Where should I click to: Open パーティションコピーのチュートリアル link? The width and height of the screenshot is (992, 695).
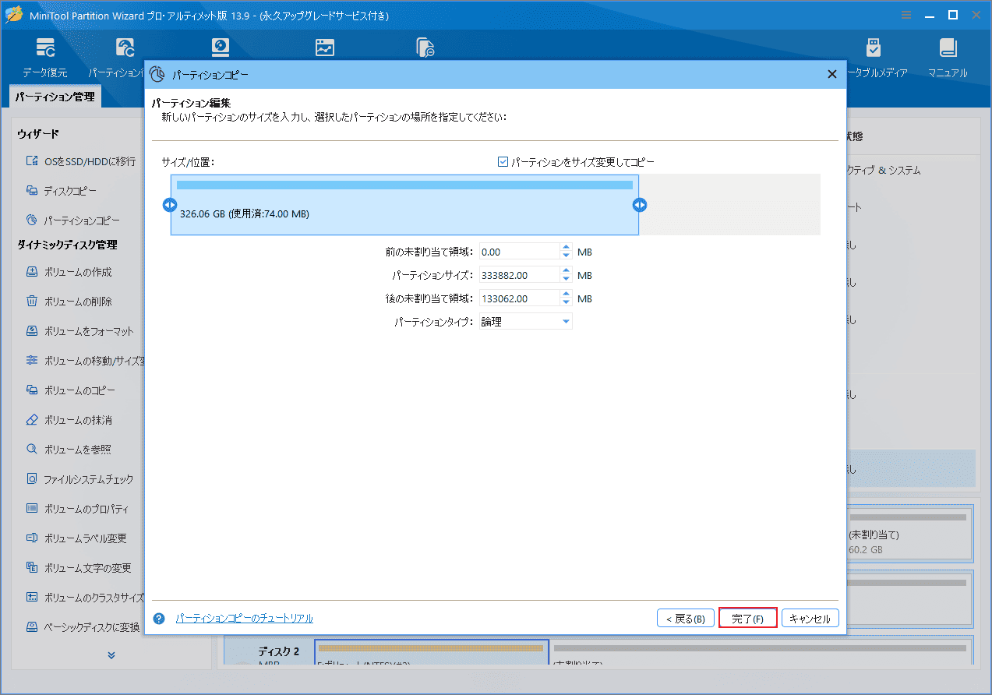tap(244, 619)
